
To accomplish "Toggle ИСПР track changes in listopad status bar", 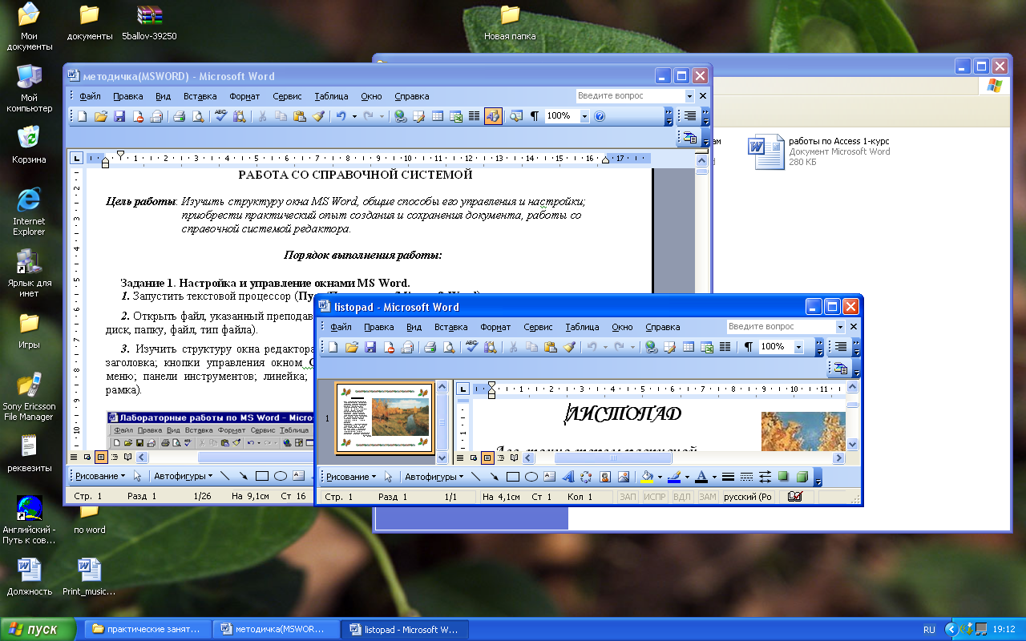I will [655, 497].
